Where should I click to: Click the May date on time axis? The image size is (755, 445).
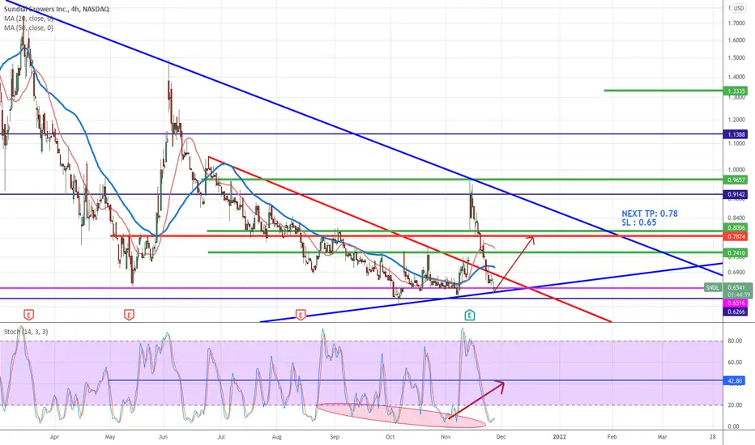110,437
